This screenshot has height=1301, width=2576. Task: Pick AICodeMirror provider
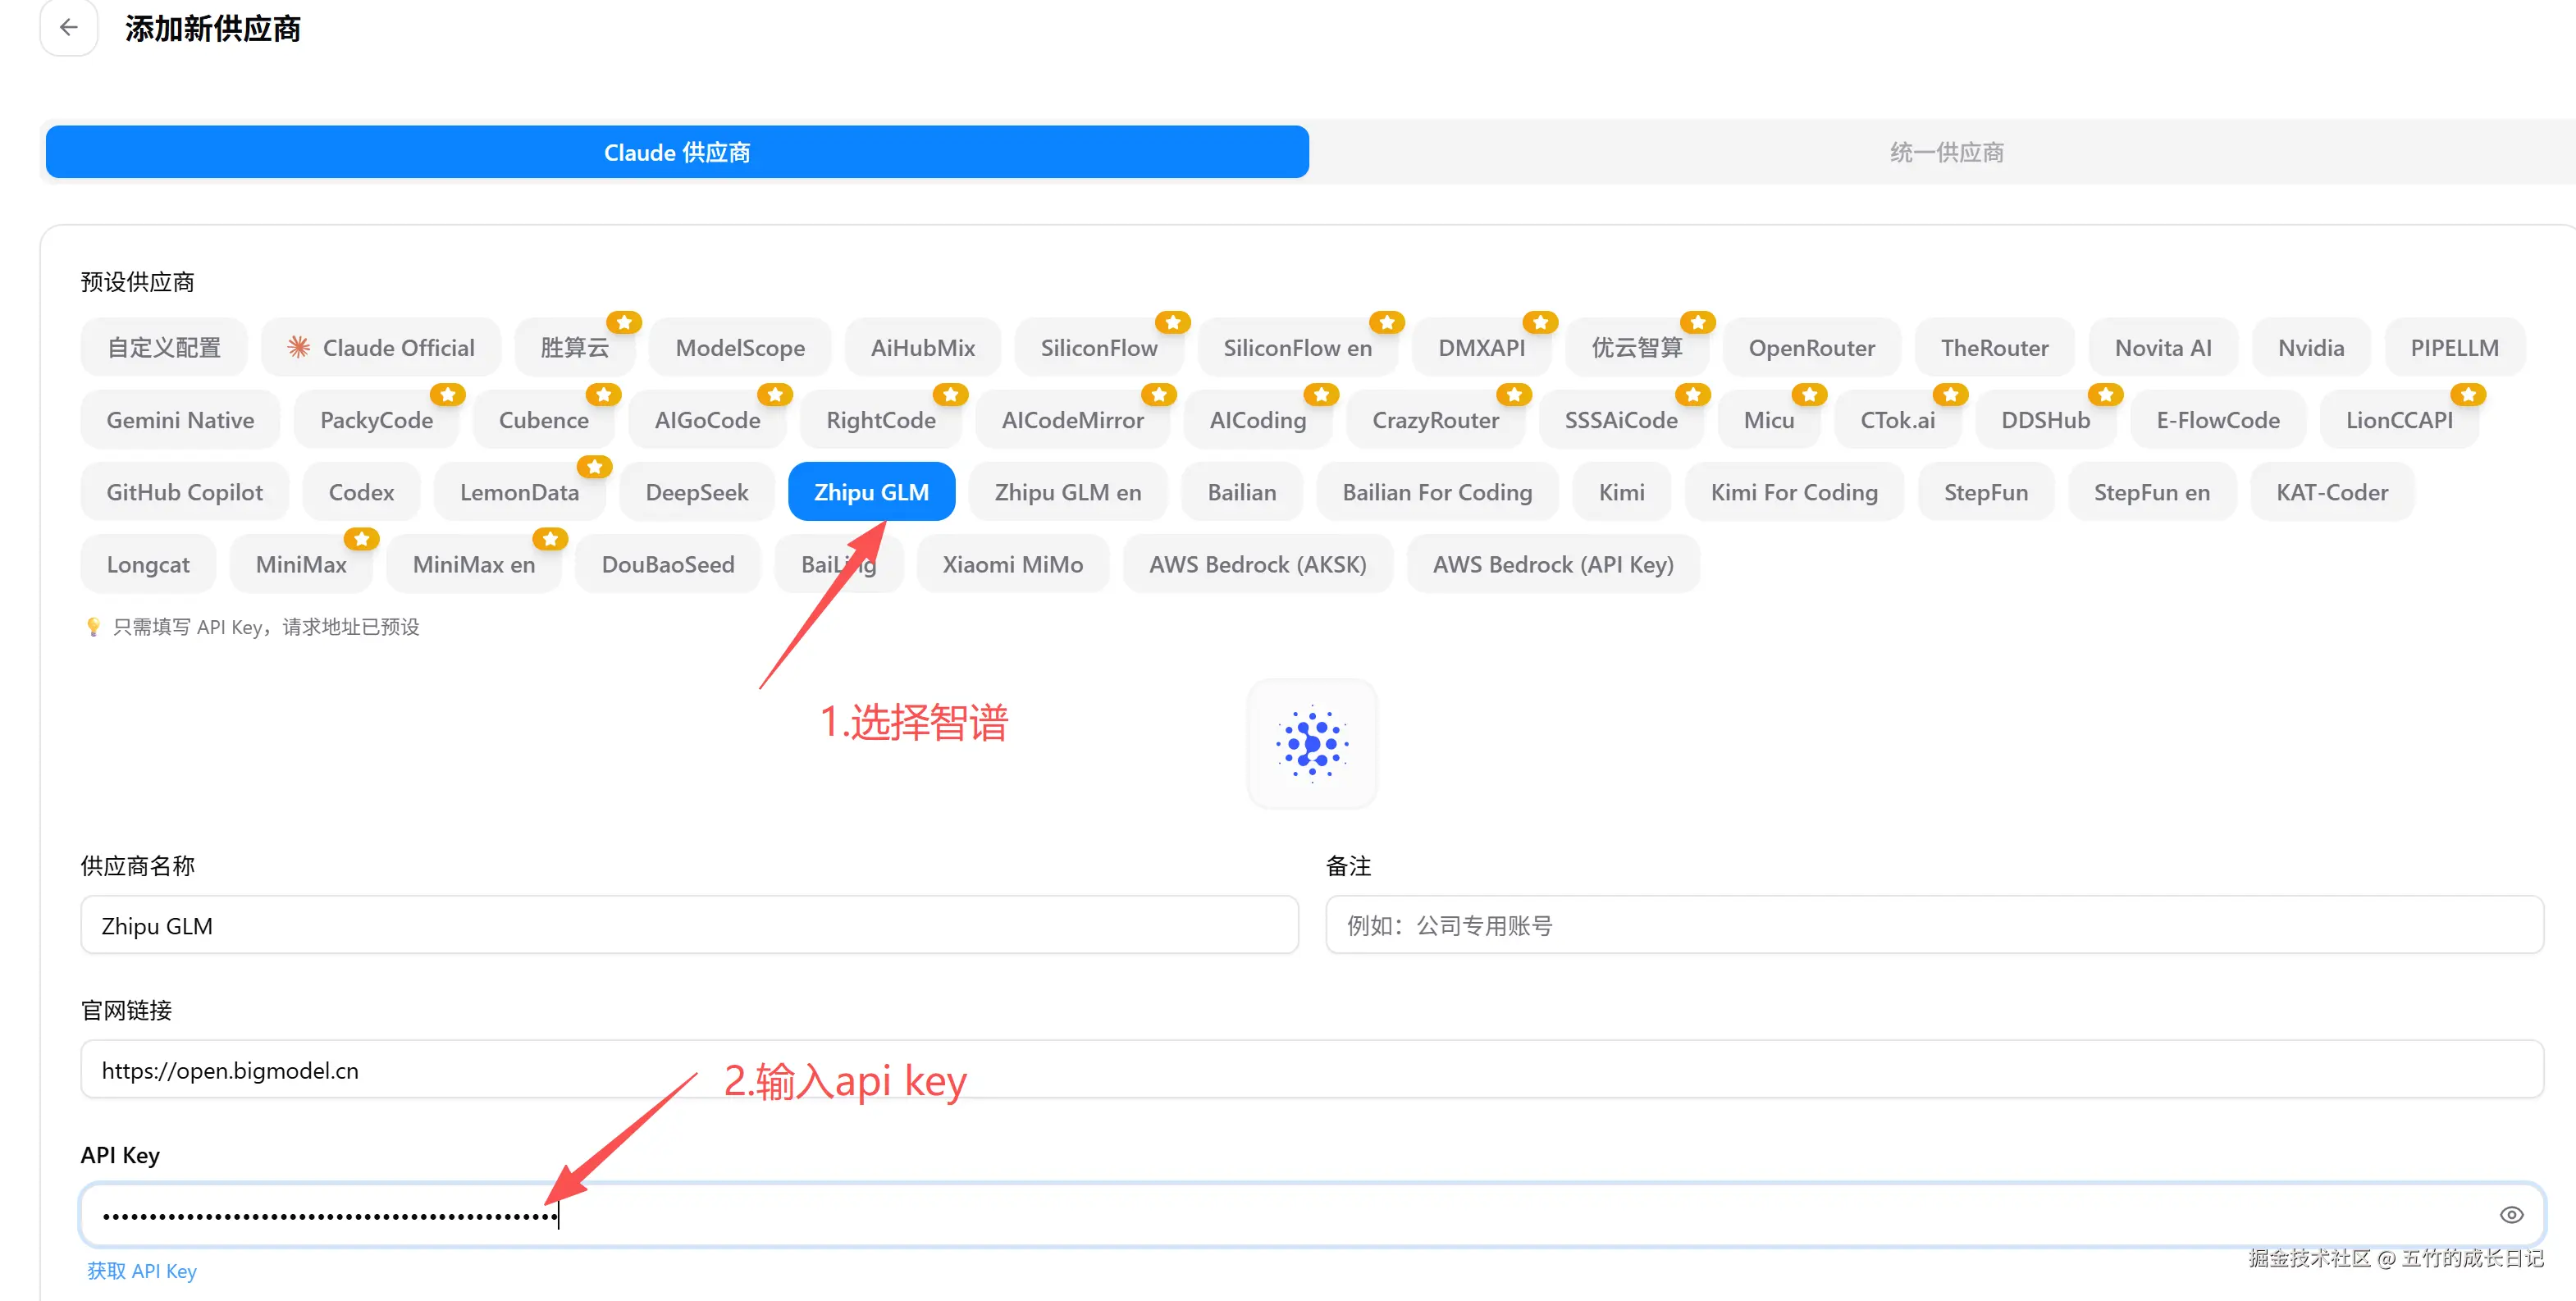(x=1073, y=420)
